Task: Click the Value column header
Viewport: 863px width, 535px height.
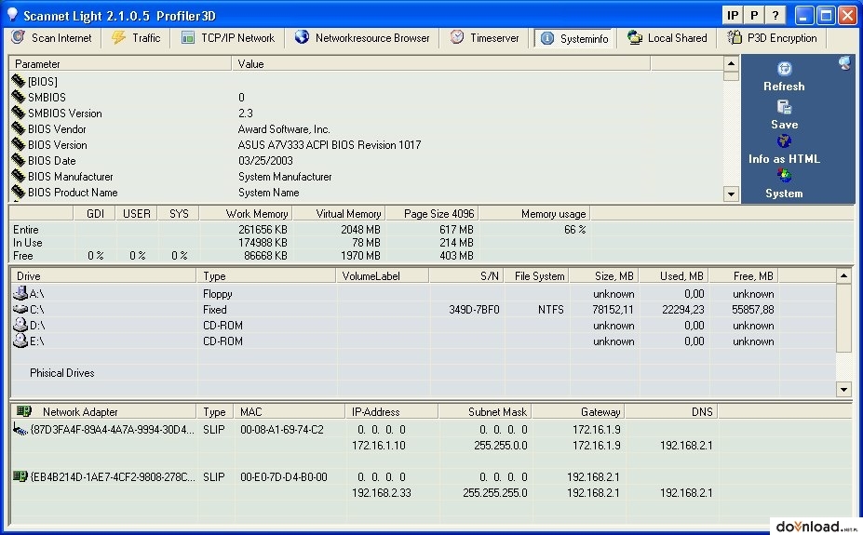Action: point(441,64)
